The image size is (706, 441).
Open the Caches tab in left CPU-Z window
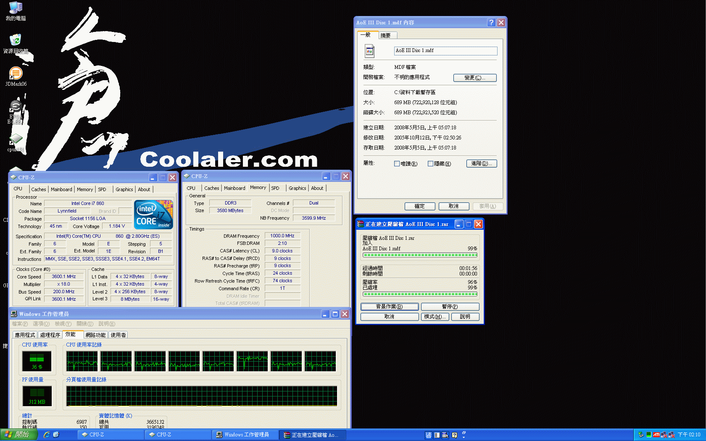[x=39, y=189]
